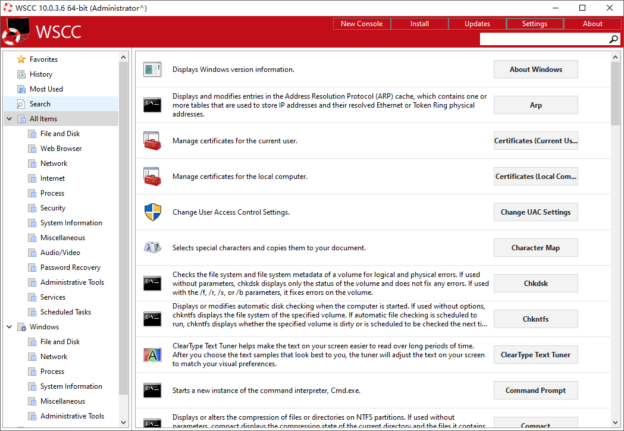Open the Settings tab
The height and width of the screenshot is (431, 624).
coord(534,24)
